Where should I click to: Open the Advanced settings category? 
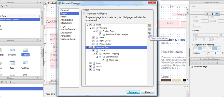pyautogui.click(x=65, y=36)
